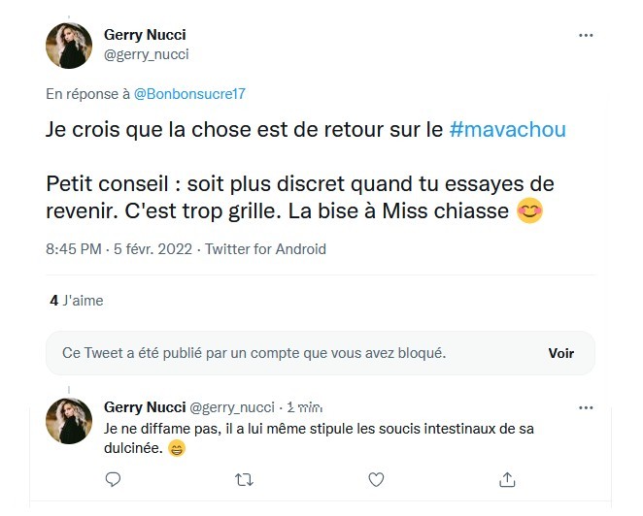
Task: Open the #mavachou hashtag link
Action: (x=508, y=131)
